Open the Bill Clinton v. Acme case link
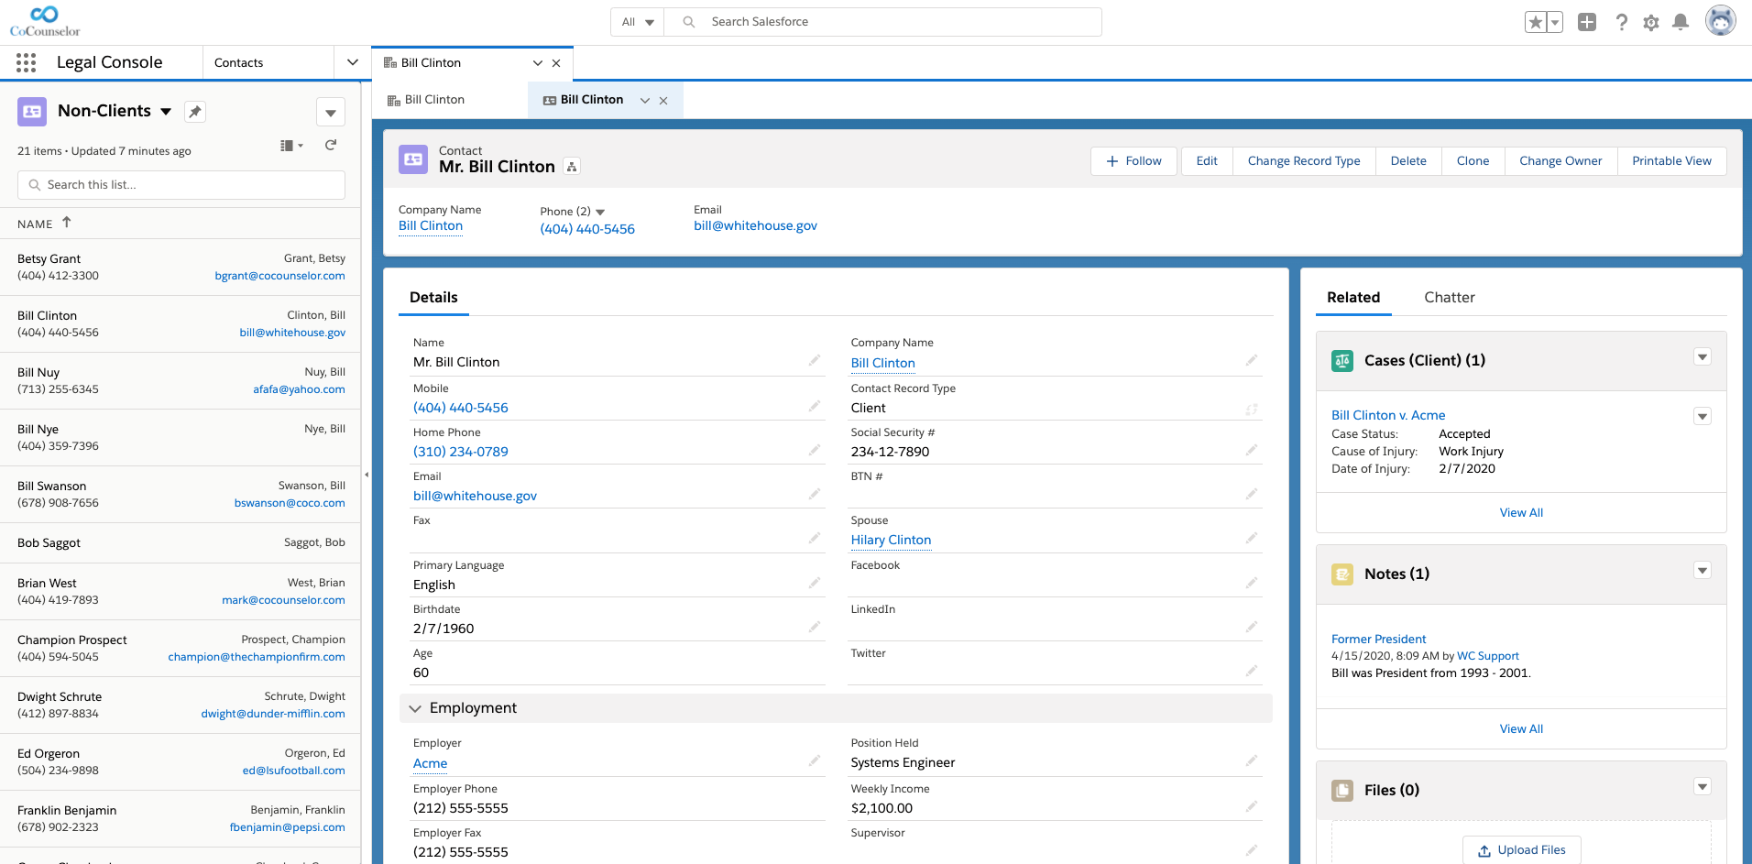The height and width of the screenshot is (864, 1752). 1387,415
